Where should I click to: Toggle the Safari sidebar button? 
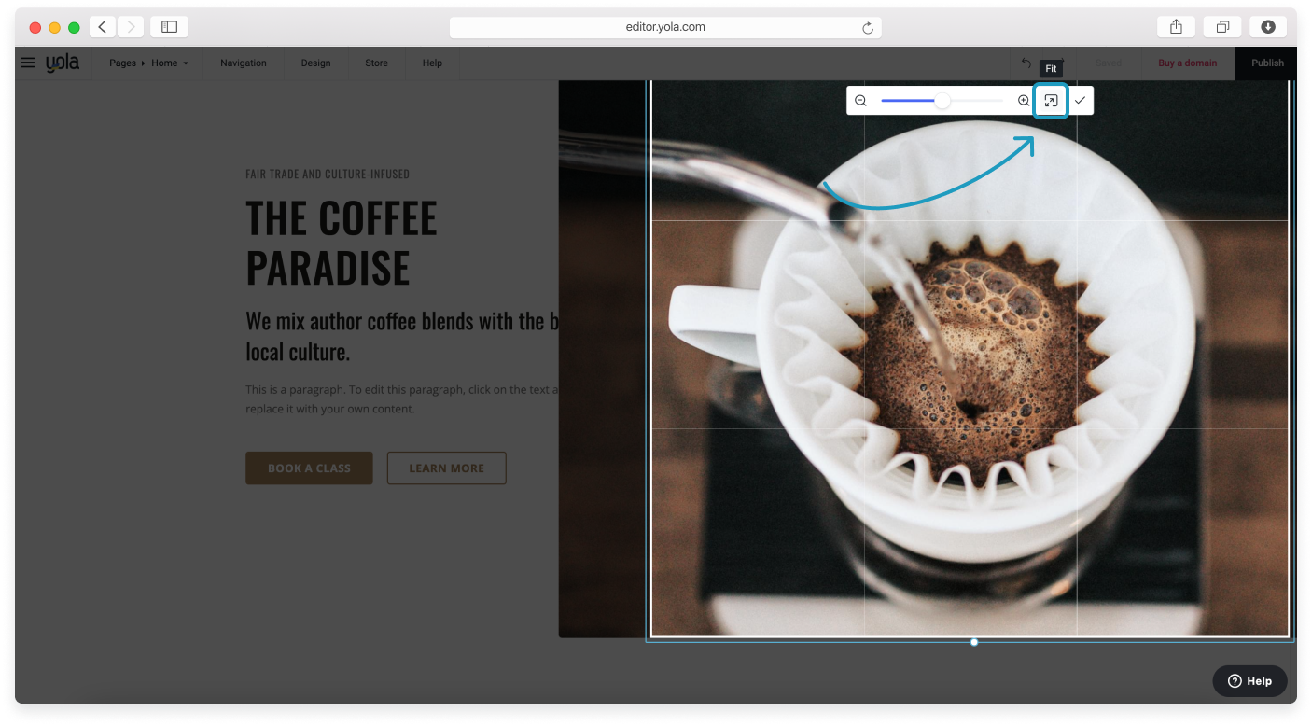pos(169,27)
